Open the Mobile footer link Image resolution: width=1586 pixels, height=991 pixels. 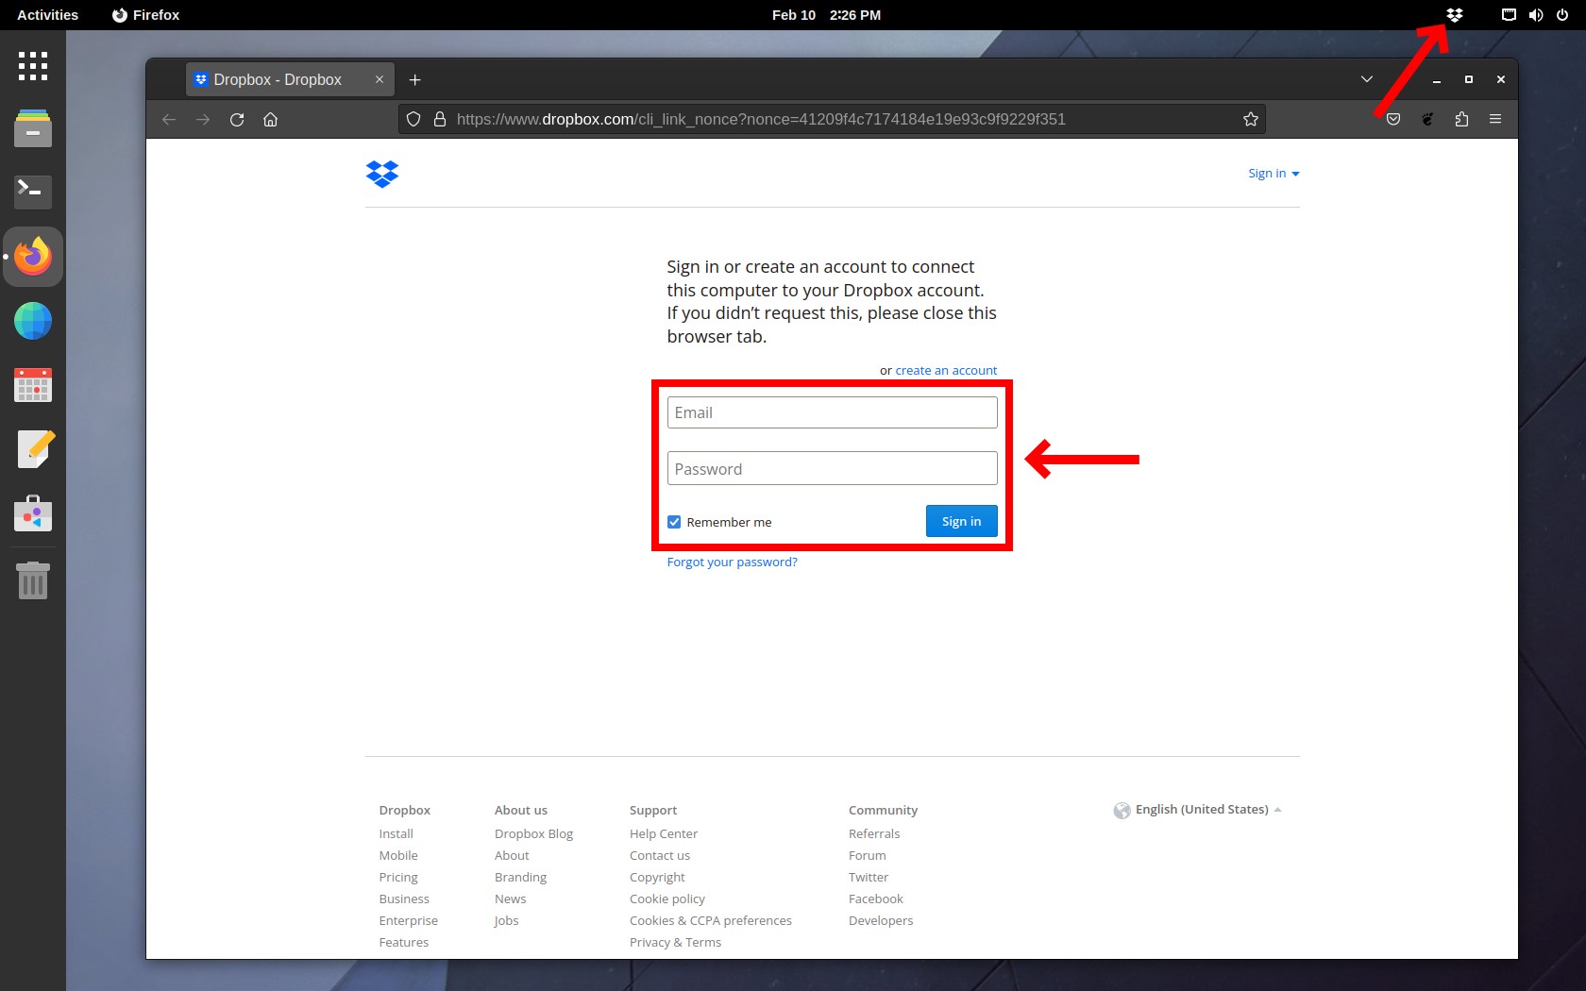coord(398,856)
